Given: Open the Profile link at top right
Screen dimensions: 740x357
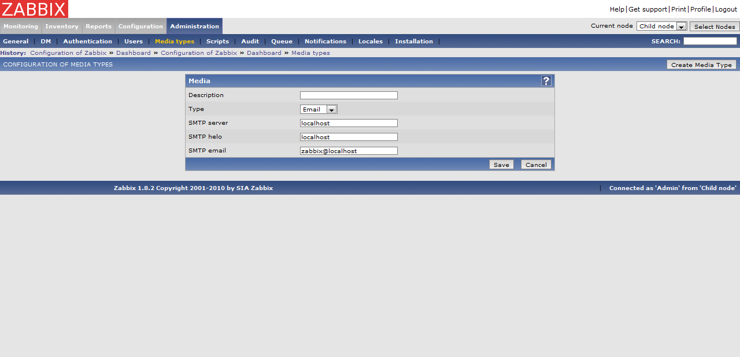Looking at the screenshot, I should point(700,9).
